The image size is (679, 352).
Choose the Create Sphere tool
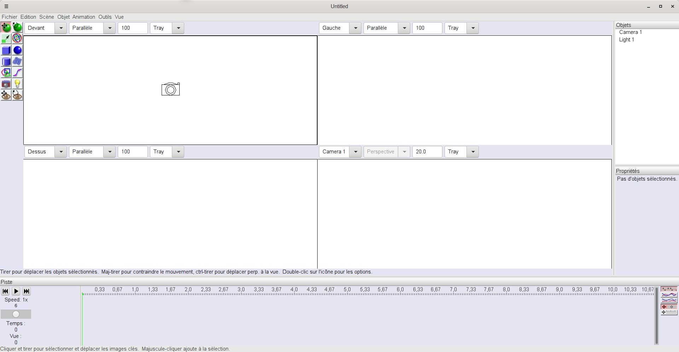[17, 50]
